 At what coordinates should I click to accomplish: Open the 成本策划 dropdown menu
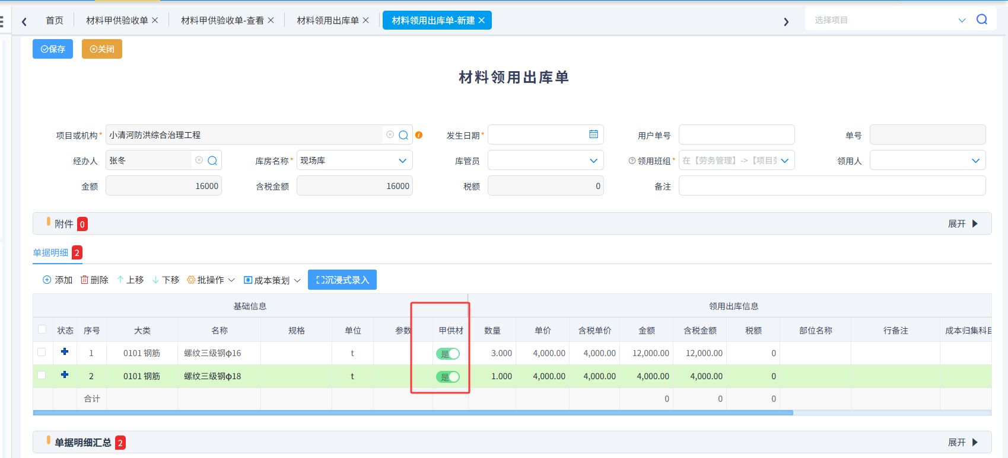[272, 280]
